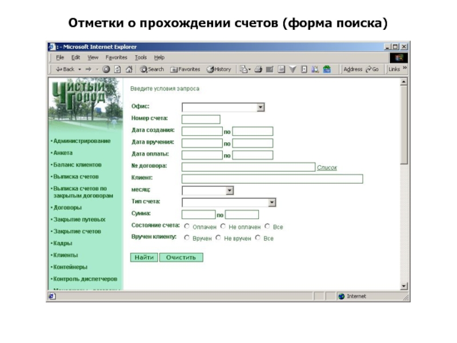Click the Номер счета input field

201,119
